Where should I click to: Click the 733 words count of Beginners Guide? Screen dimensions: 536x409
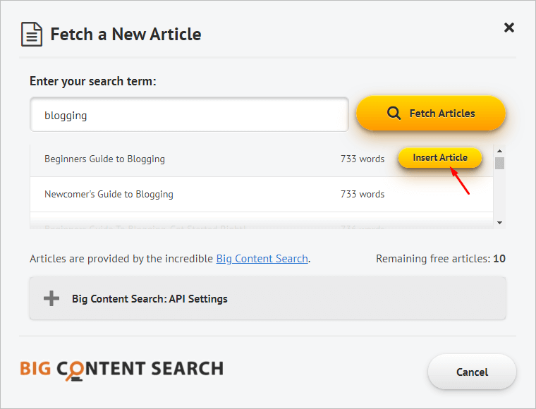point(363,159)
